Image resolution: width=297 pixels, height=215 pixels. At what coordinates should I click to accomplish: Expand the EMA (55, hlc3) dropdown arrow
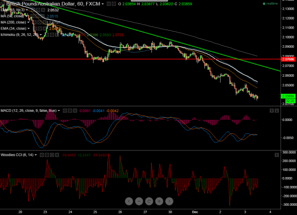(27, 10)
